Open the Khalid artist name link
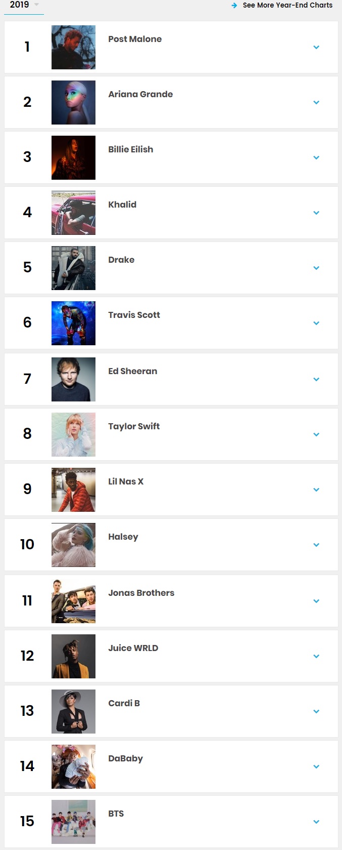The height and width of the screenshot is (850, 342). click(122, 205)
